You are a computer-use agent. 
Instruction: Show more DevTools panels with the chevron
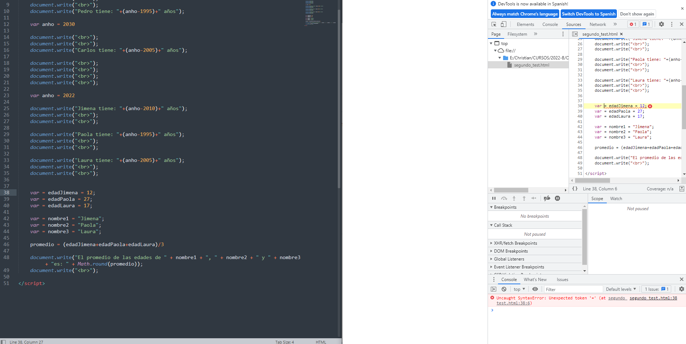click(615, 24)
